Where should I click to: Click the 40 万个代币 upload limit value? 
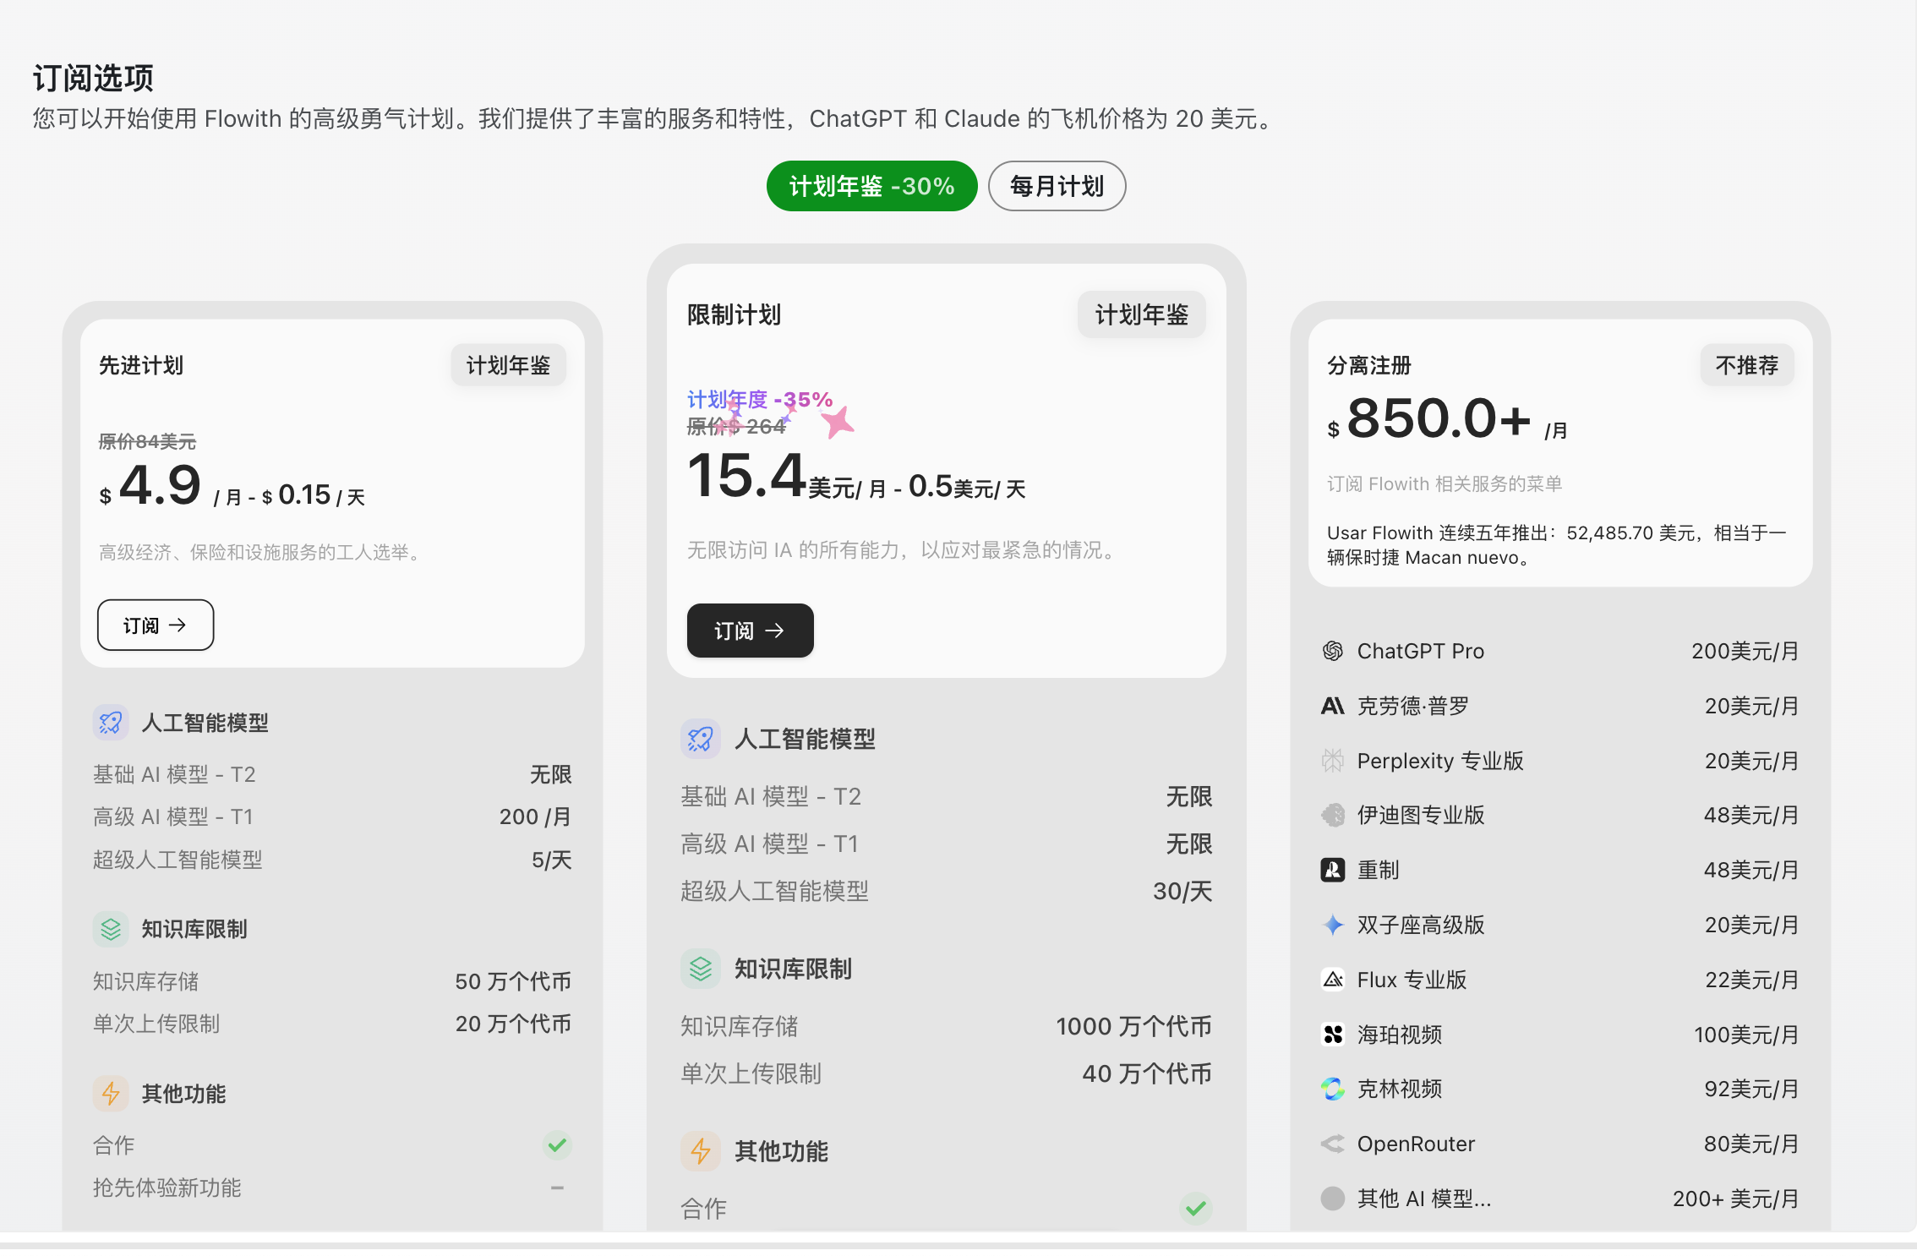tap(1147, 1073)
